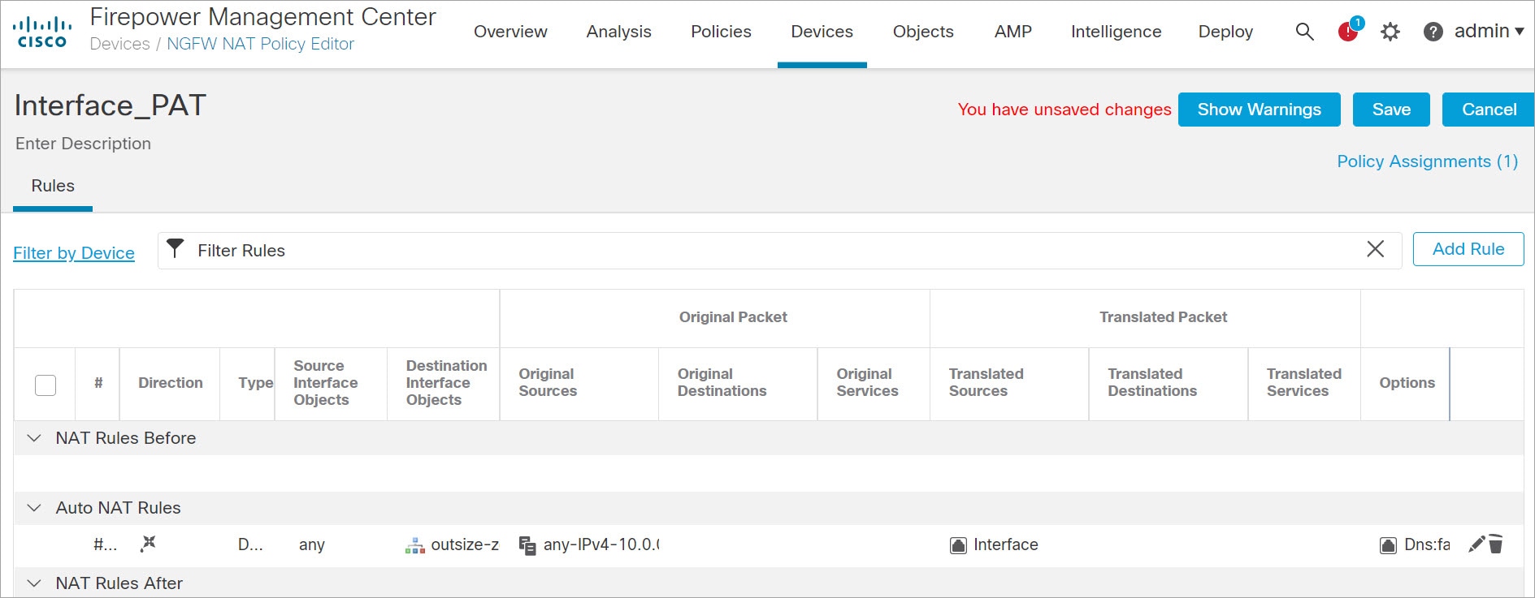Click the filter funnel icon
This screenshot has height=598, width=1535.
[x=175, y=248]
